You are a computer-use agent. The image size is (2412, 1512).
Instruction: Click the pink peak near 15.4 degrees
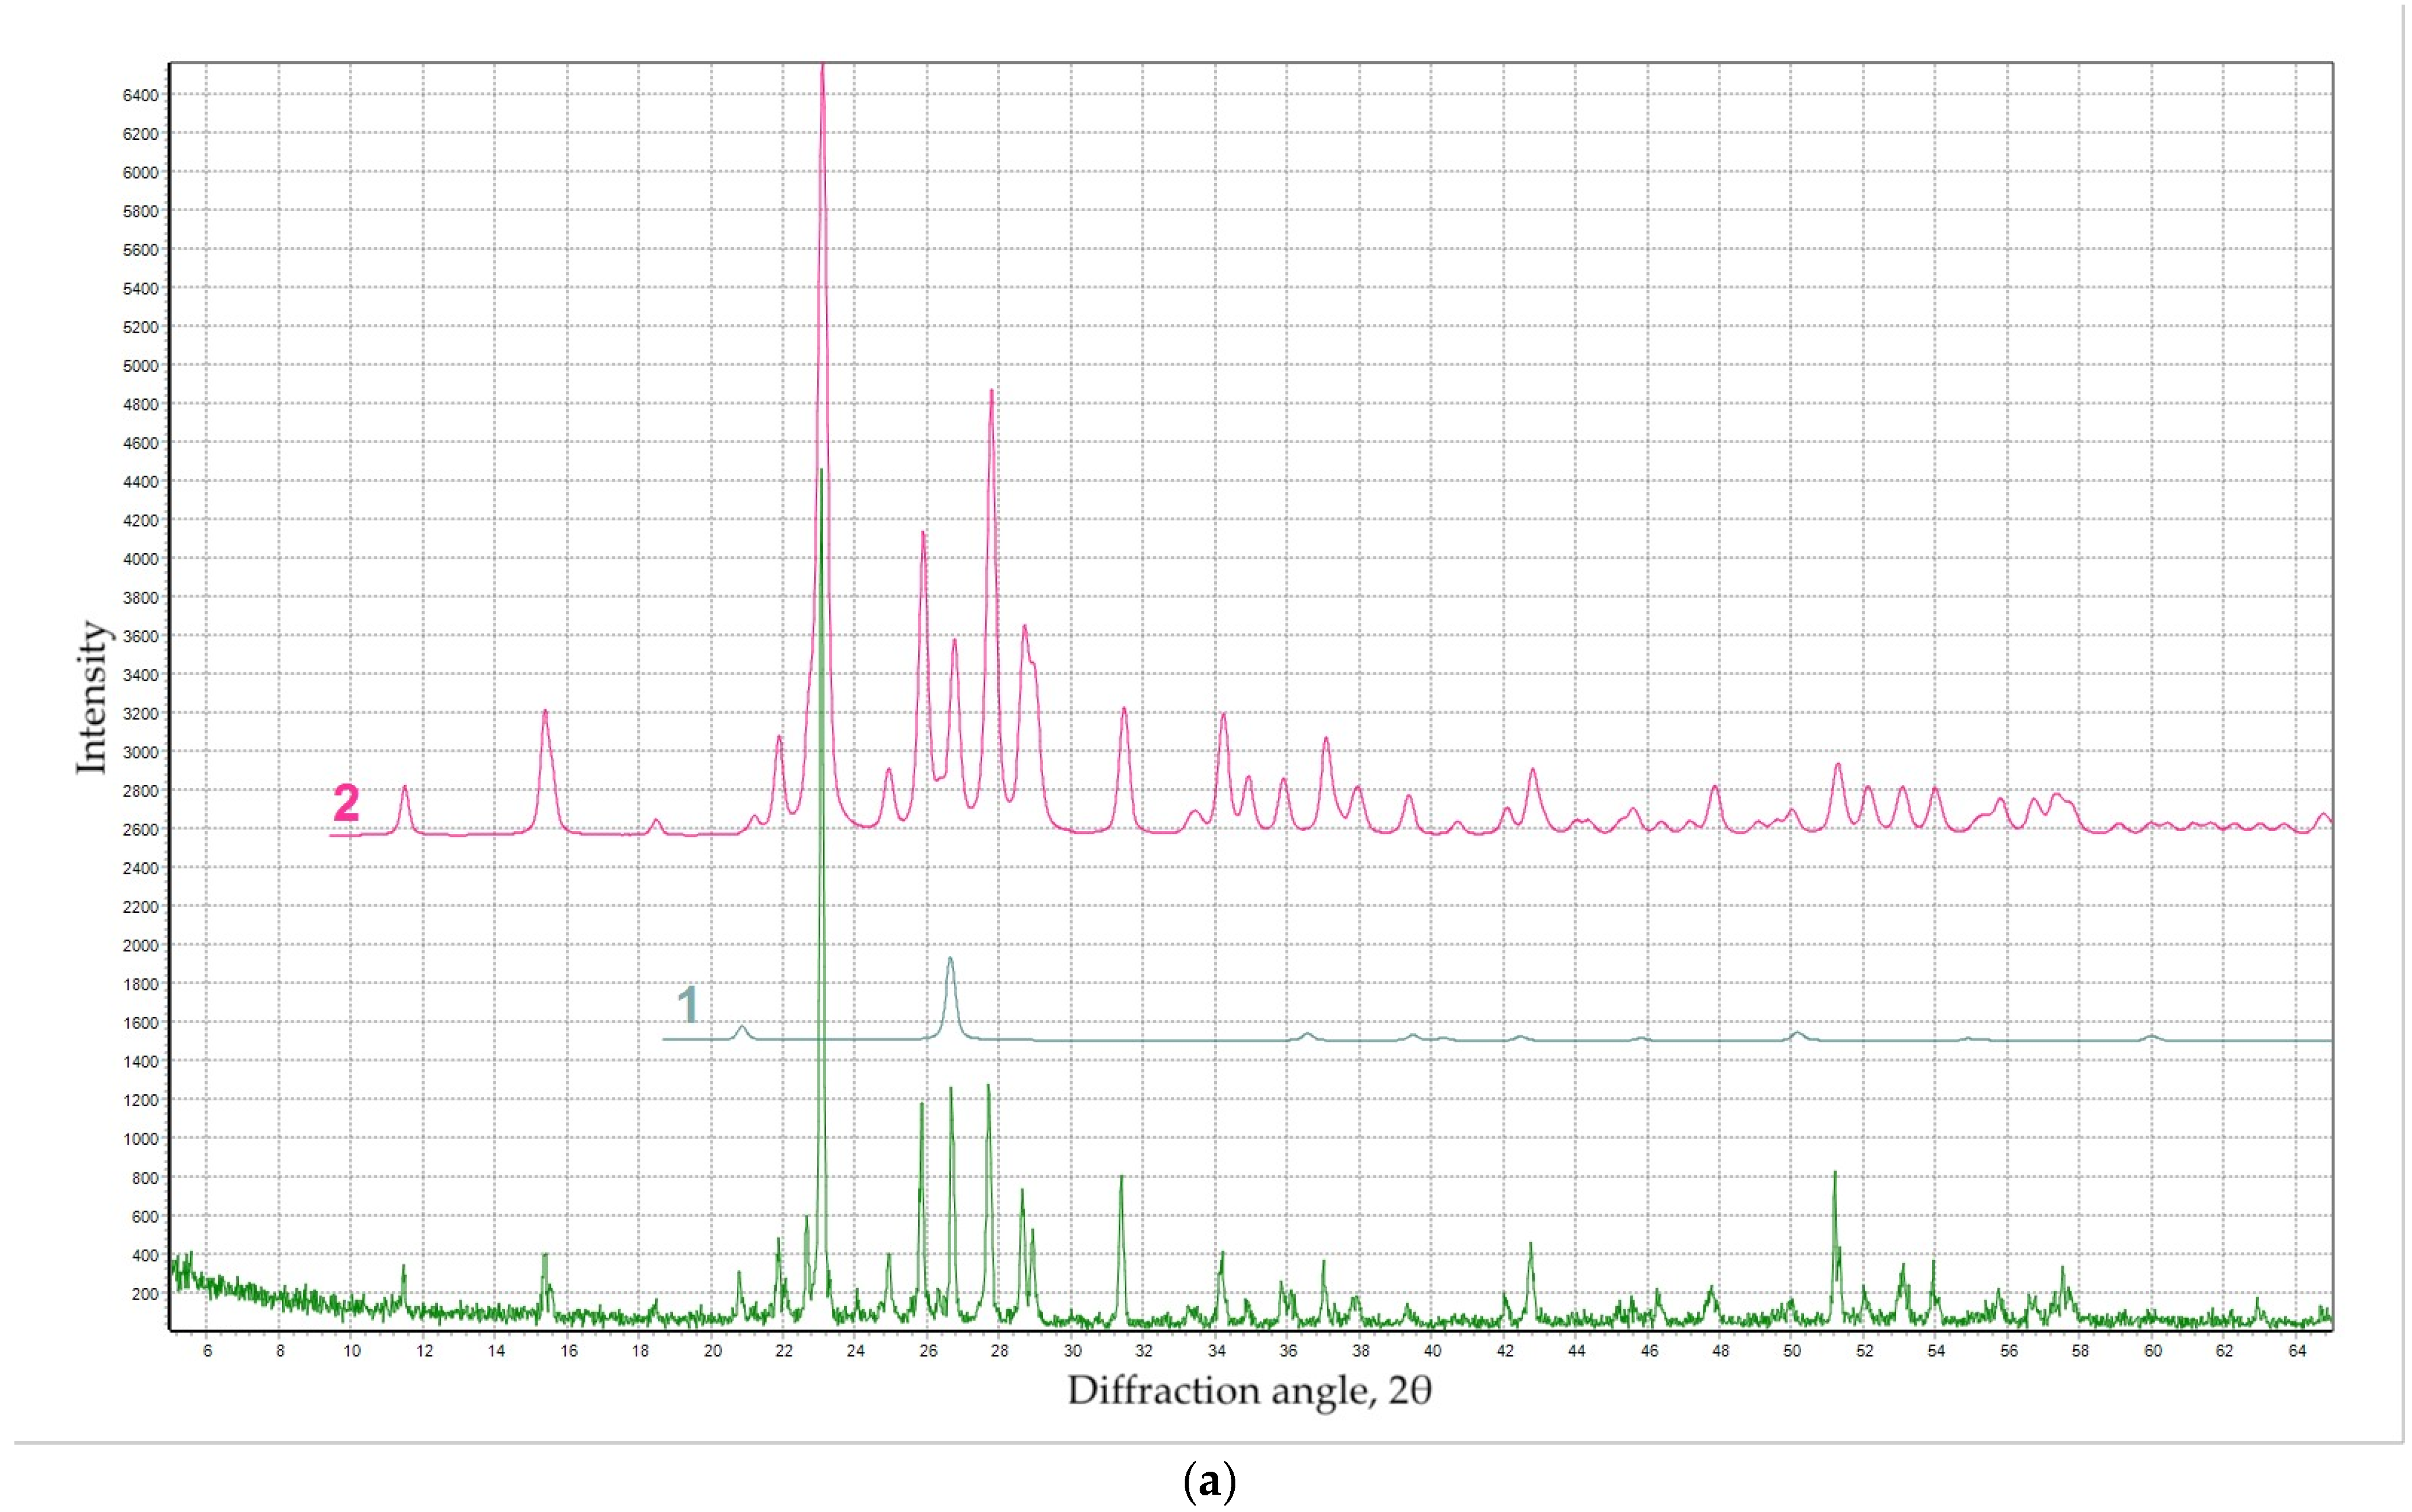click(x=545, y=713)
